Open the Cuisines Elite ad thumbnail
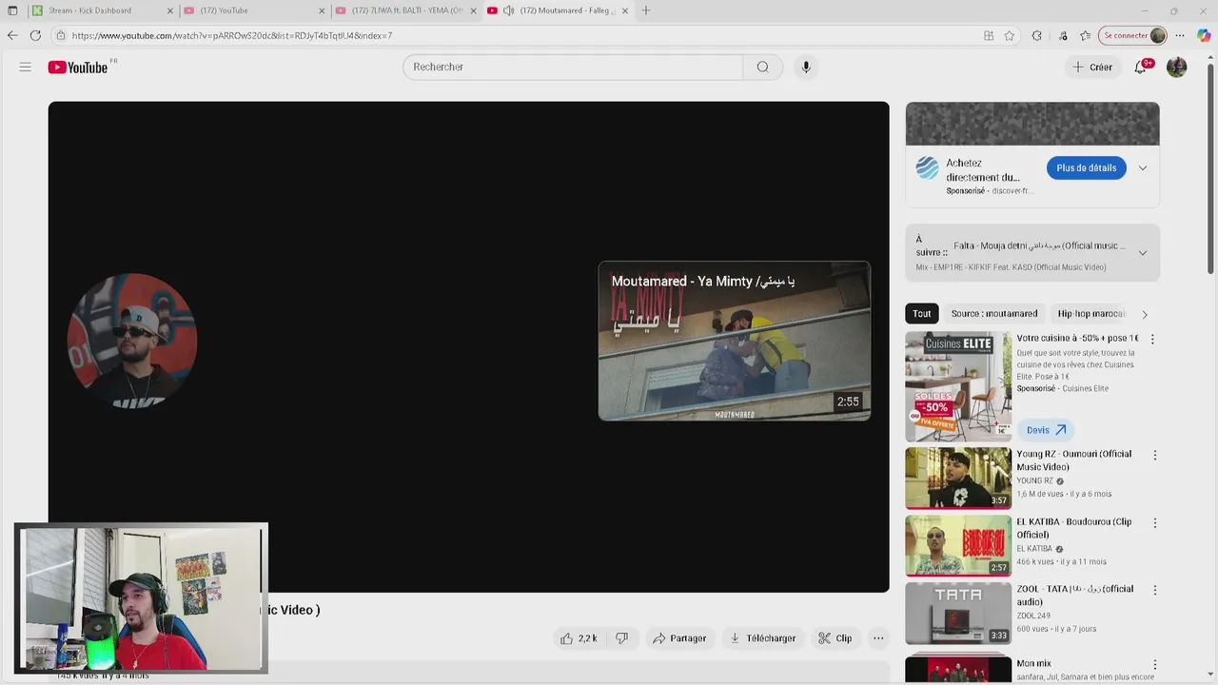This screenshot has width=1218, height=685. pyautogui.click(x=958, y=386)
